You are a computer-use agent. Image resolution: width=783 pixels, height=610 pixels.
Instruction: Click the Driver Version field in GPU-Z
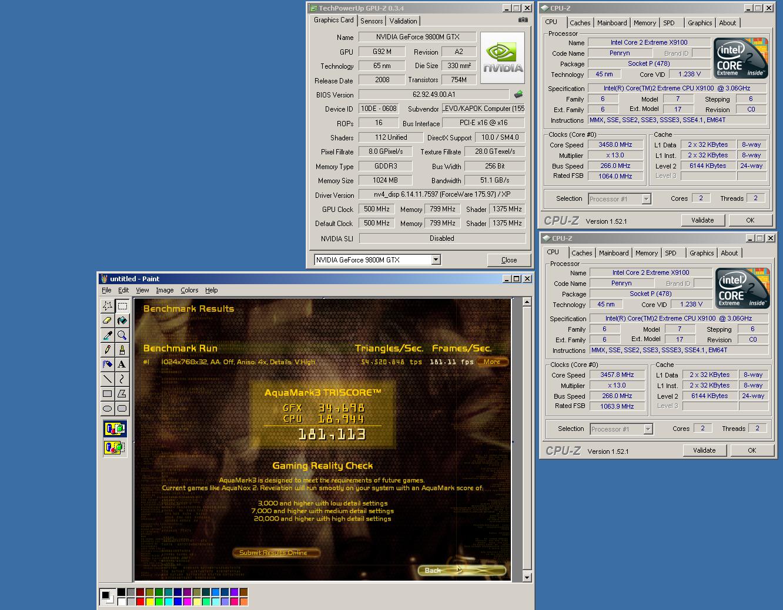[441, 195]
